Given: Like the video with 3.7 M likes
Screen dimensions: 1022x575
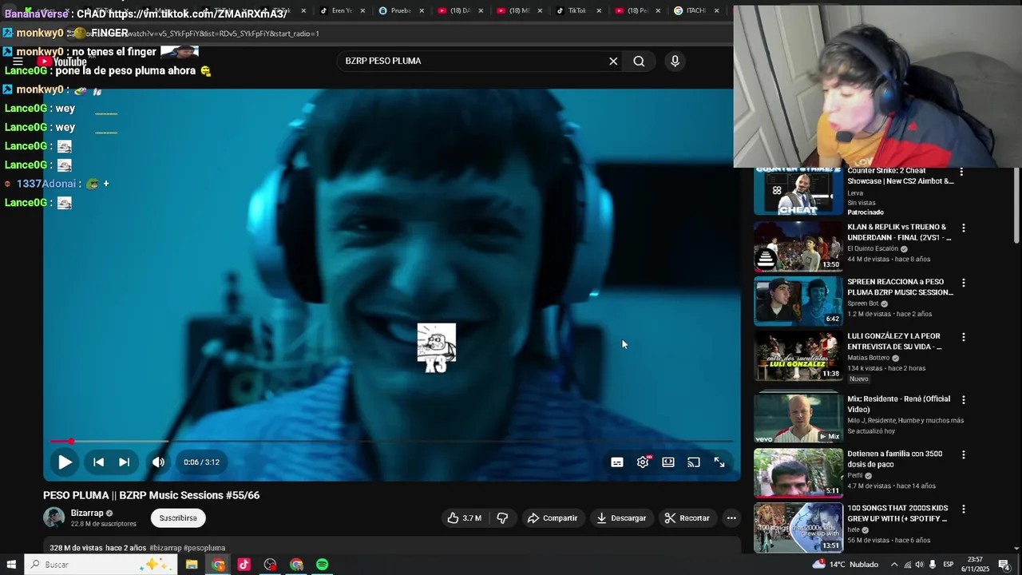Looking at the screenshot, I should [464, 518].
